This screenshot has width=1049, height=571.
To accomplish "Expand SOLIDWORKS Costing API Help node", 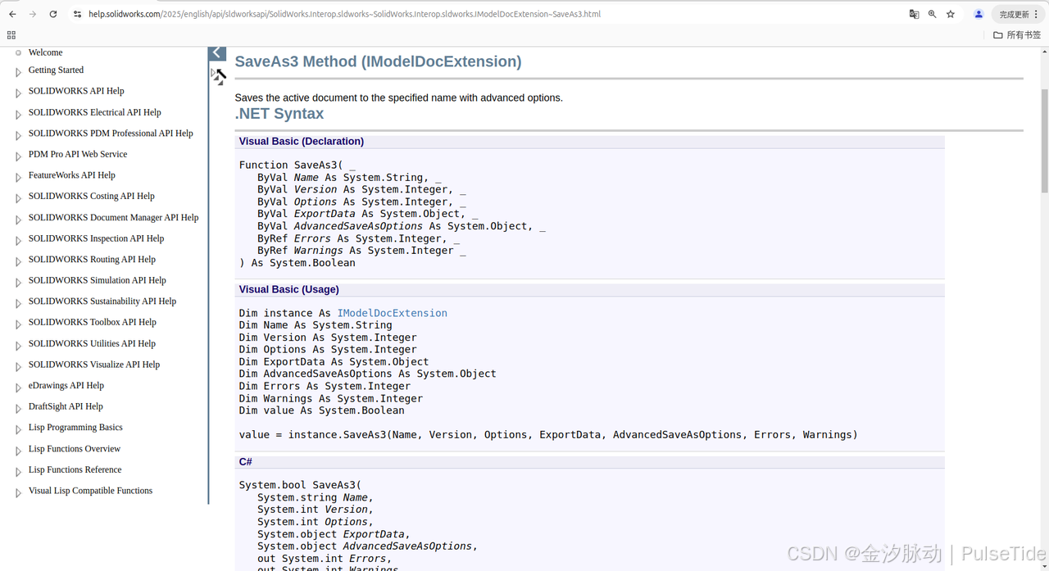I will [x=18, y=198].
